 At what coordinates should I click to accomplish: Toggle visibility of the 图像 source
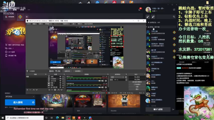tap(60, 85)
